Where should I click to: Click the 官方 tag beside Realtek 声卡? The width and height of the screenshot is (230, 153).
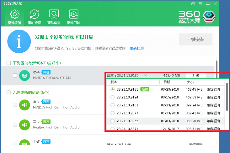[x=46, y=122]
